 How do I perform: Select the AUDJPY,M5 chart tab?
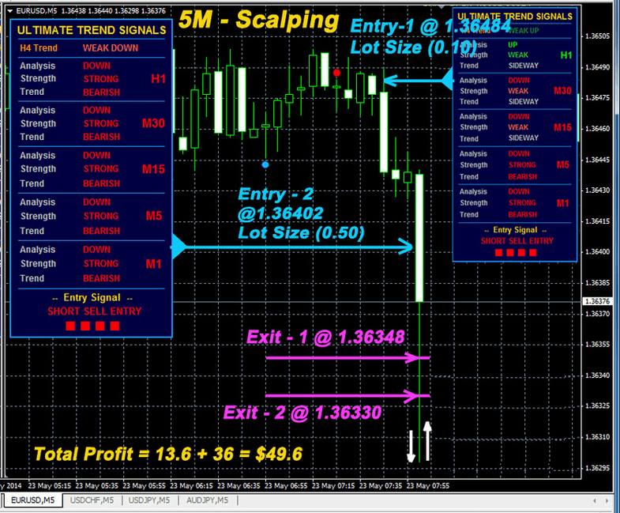coord(206,500)
